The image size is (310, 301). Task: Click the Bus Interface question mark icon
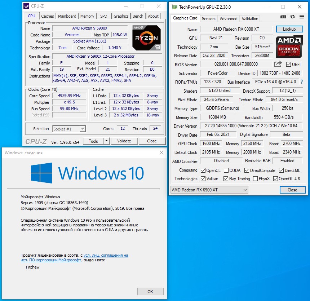(301, 82)
